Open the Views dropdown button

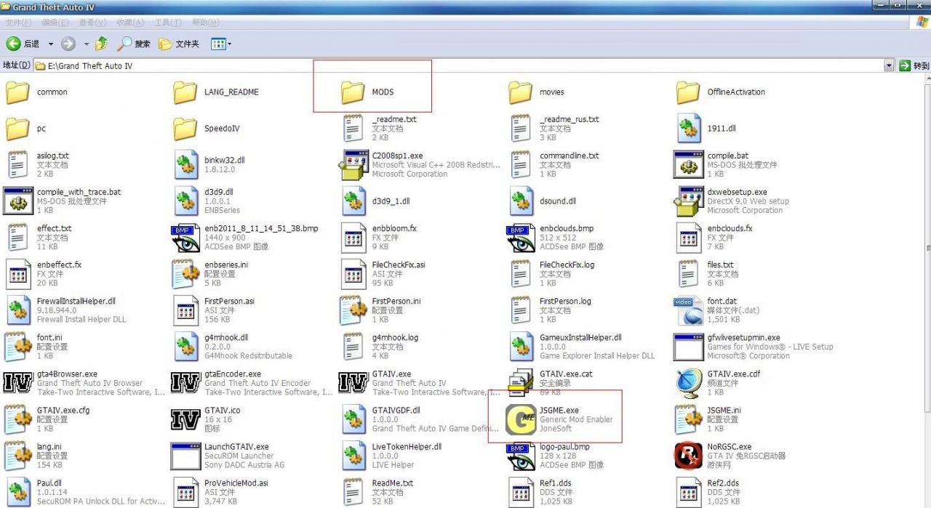(221, 44)
